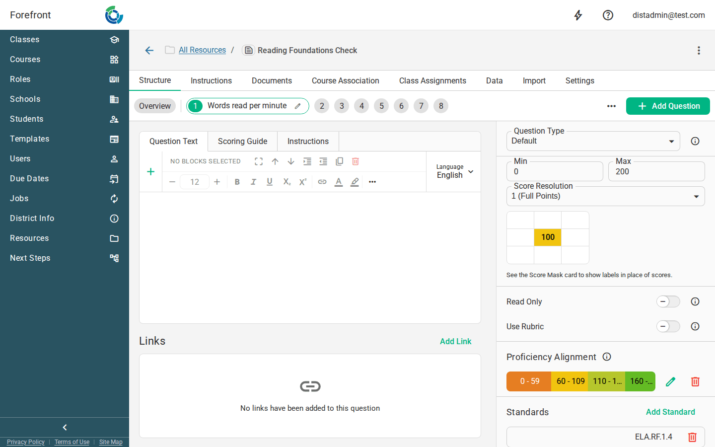
Task: Click the info icon next to Question Type
Action: [695, 141]
